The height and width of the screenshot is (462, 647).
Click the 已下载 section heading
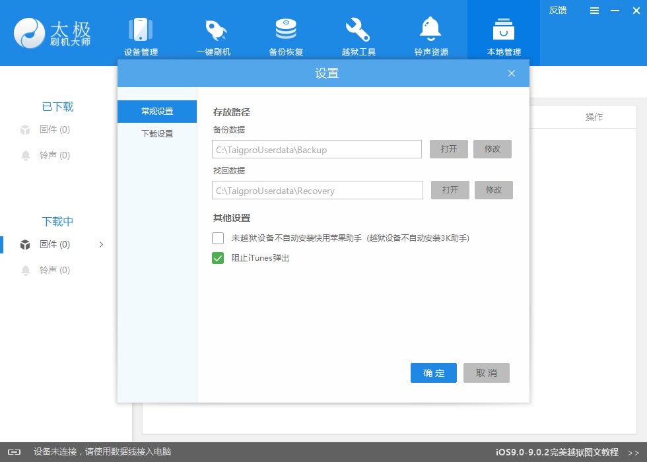coord(58,107)
